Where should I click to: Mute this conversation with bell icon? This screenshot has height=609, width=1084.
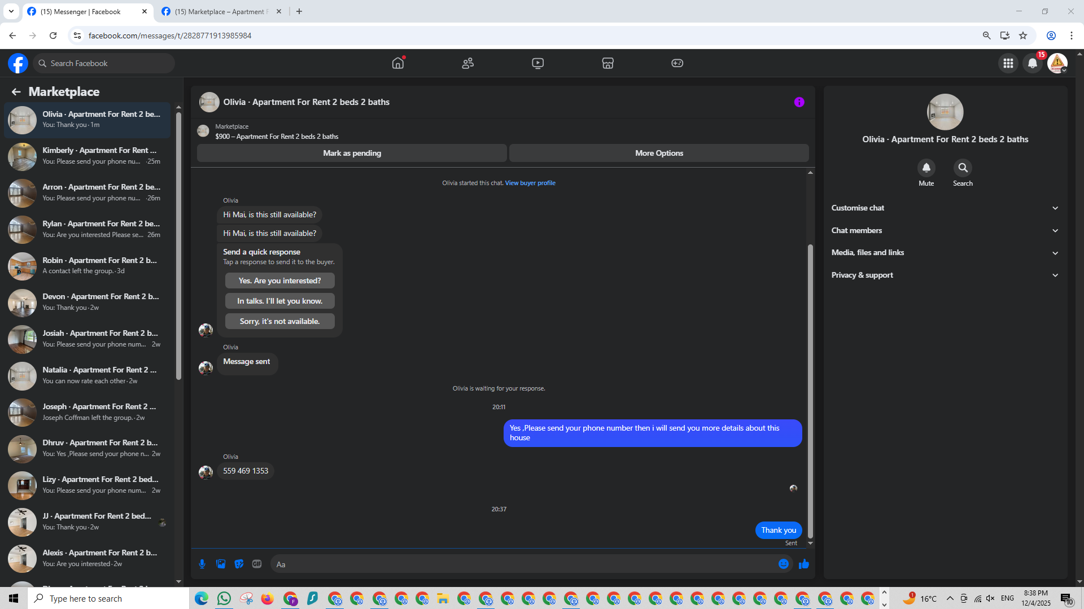[926, 168]
